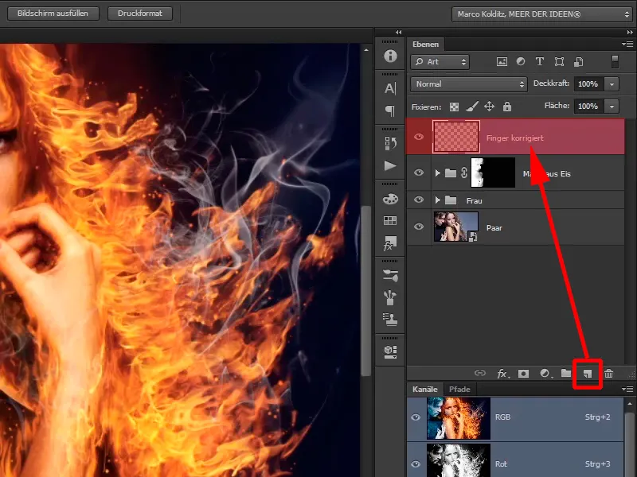Select the Mann aus Eis mask thumbnail

[x=493, y=173]
